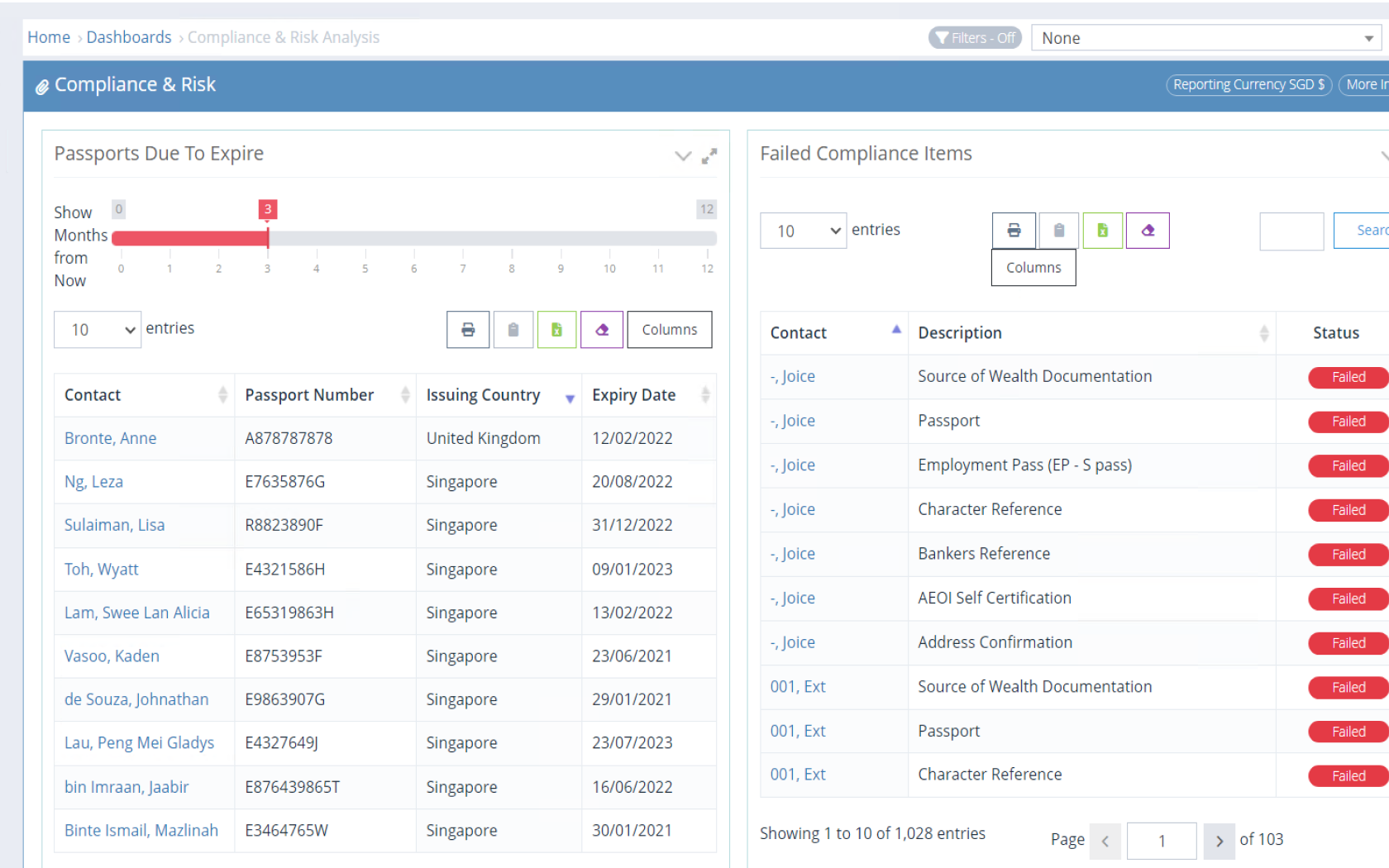Toggle the Filters - Off switch

tap(975, 38)
